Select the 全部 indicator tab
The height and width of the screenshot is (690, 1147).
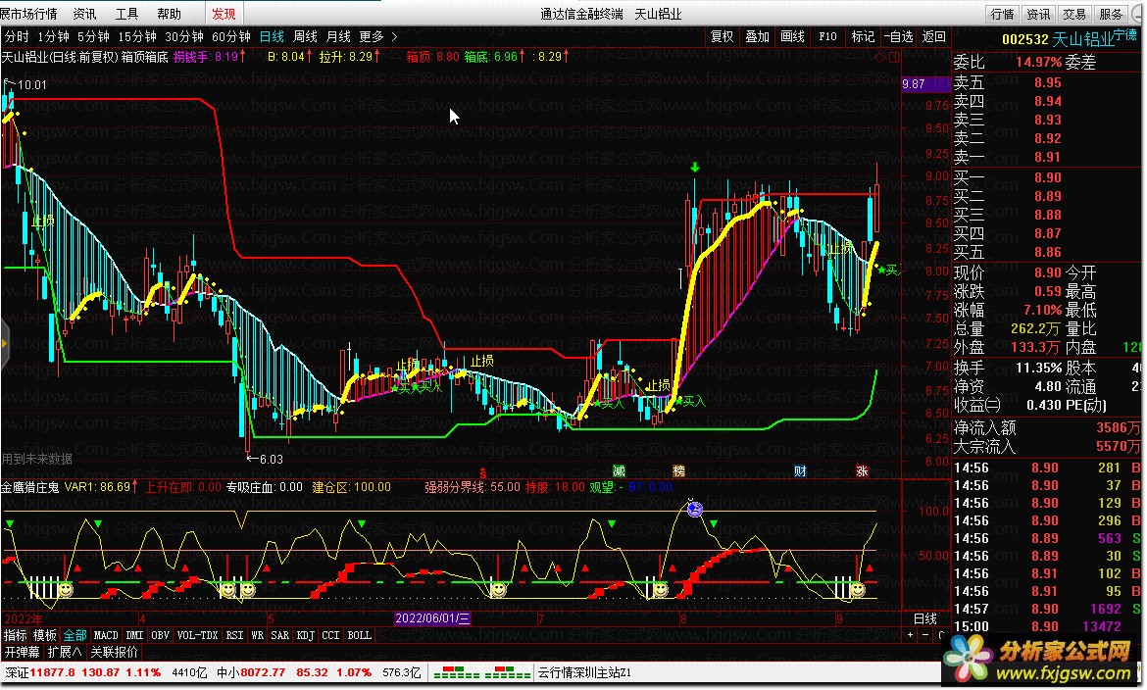click(75, 635)
